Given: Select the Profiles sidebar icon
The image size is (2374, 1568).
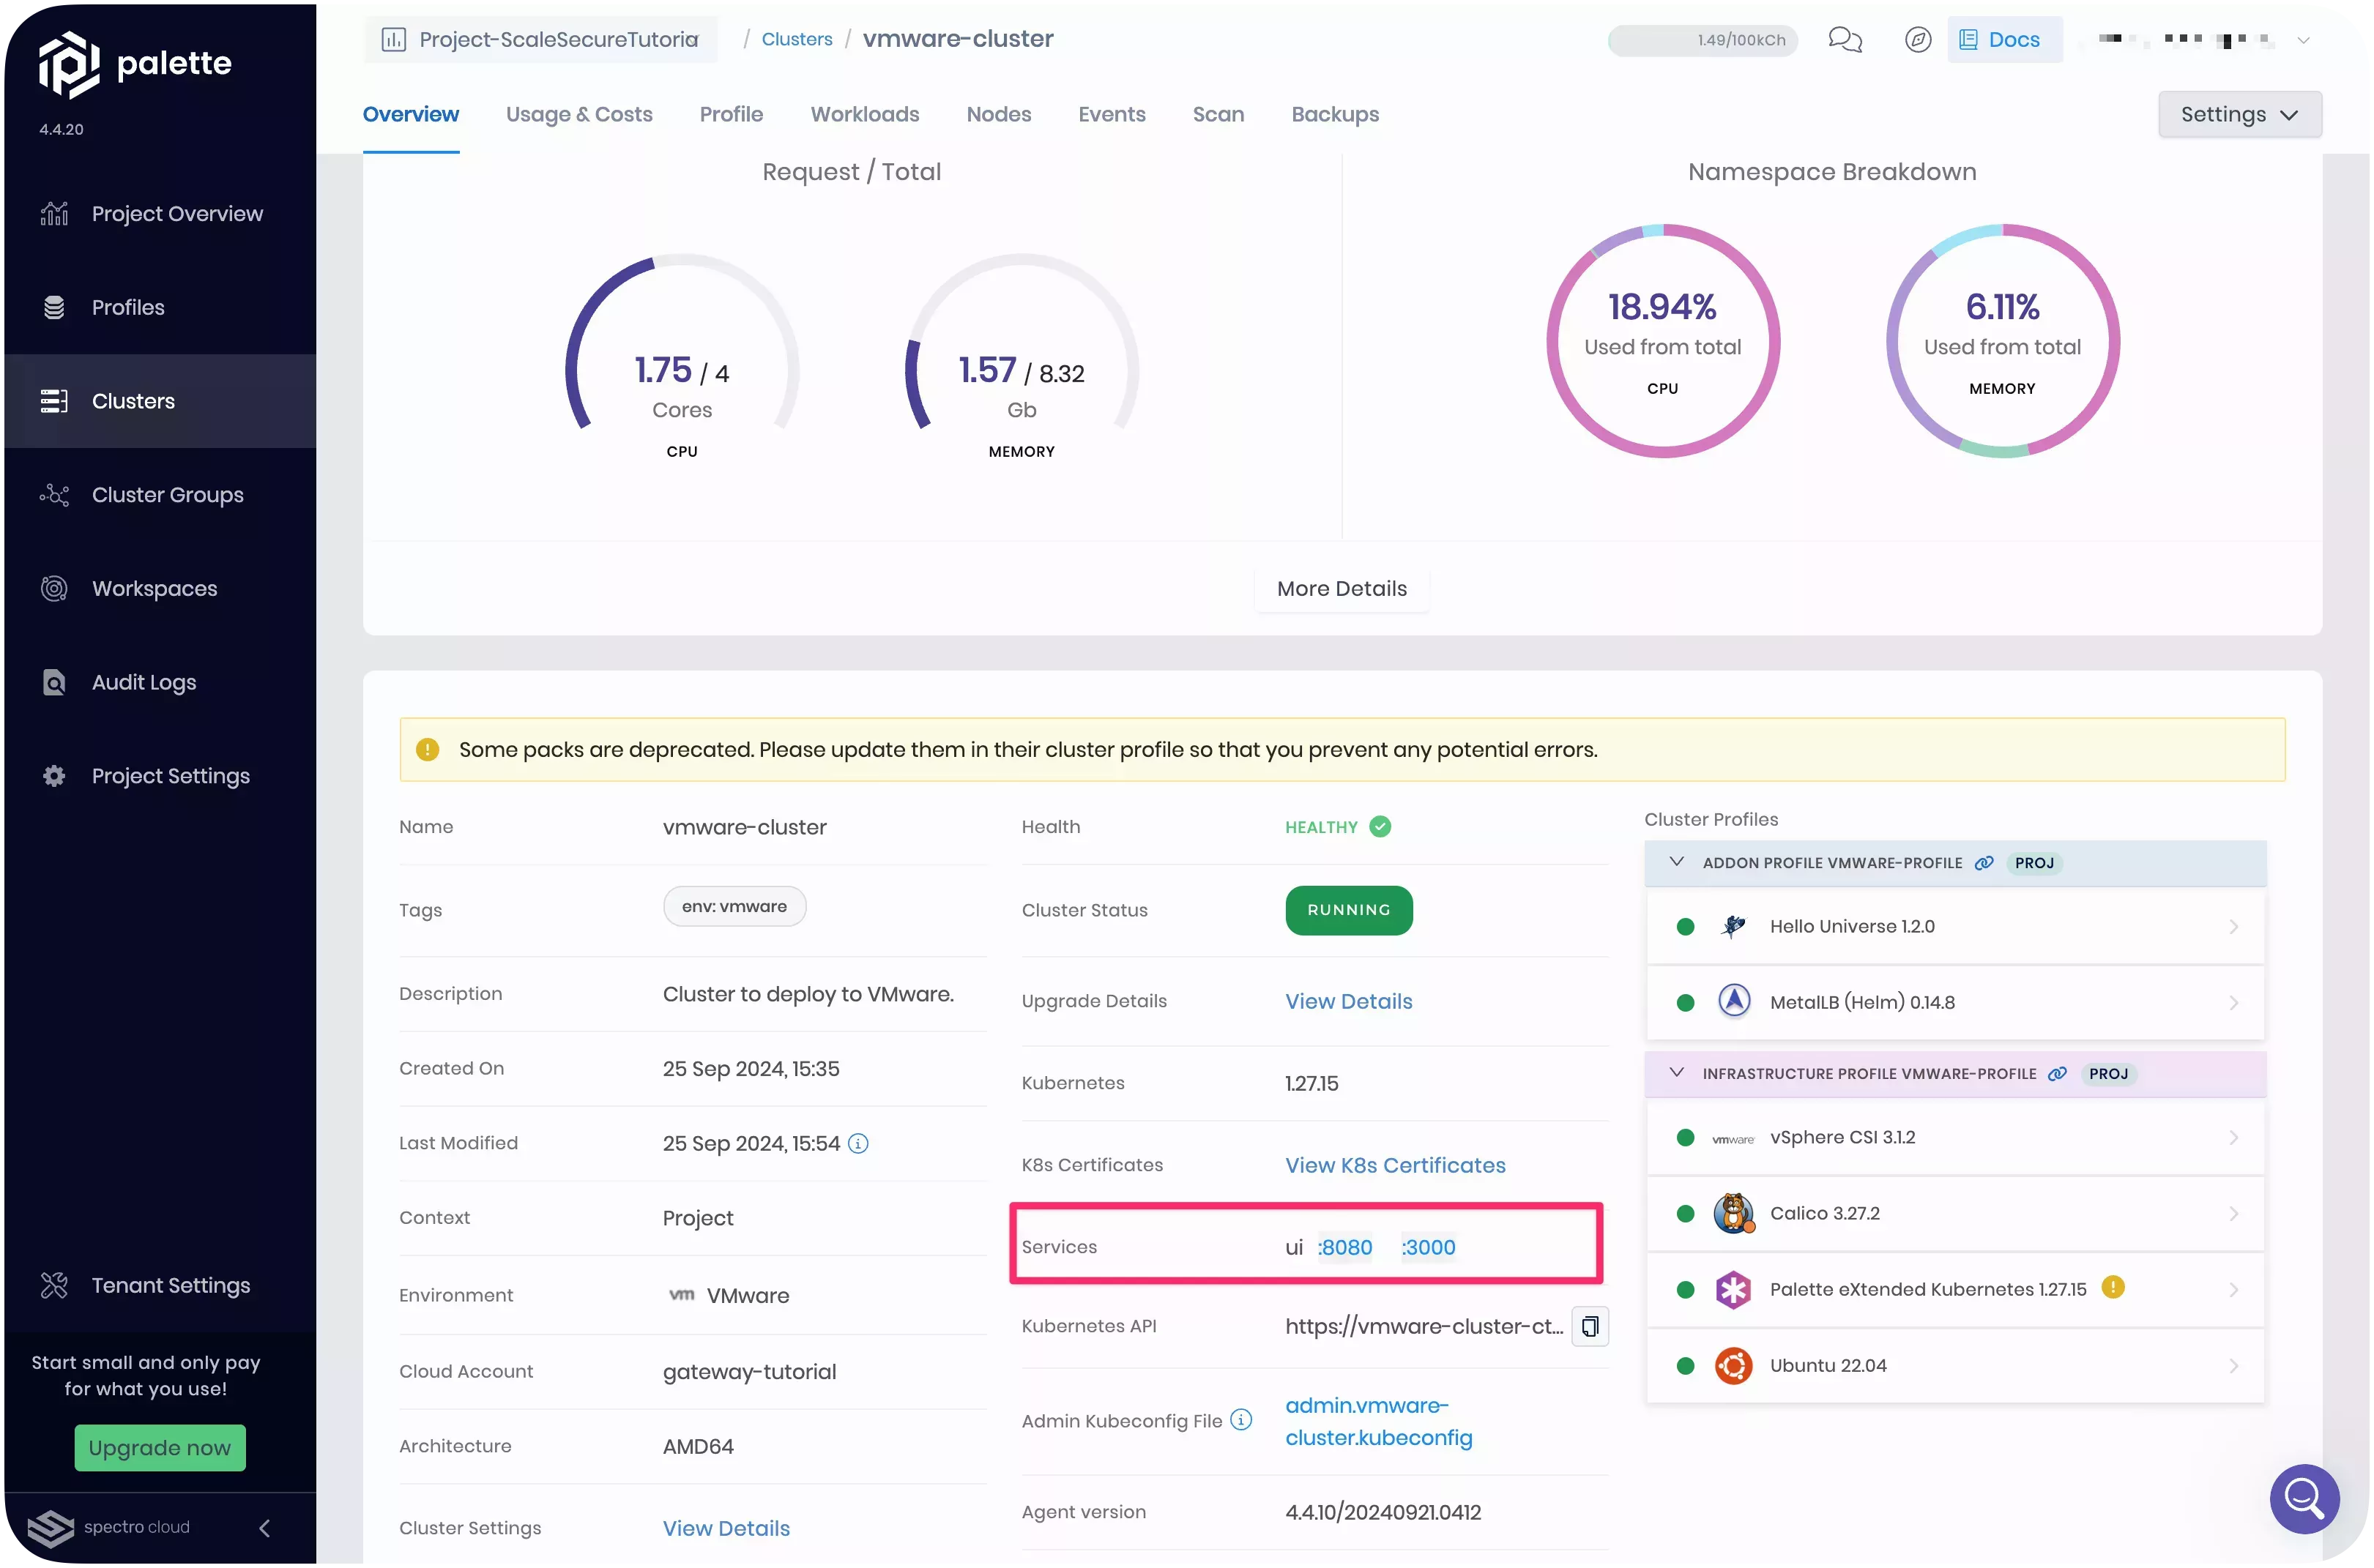Looking at the screenshot, I should pyautogui.click(x=54, y=307).
